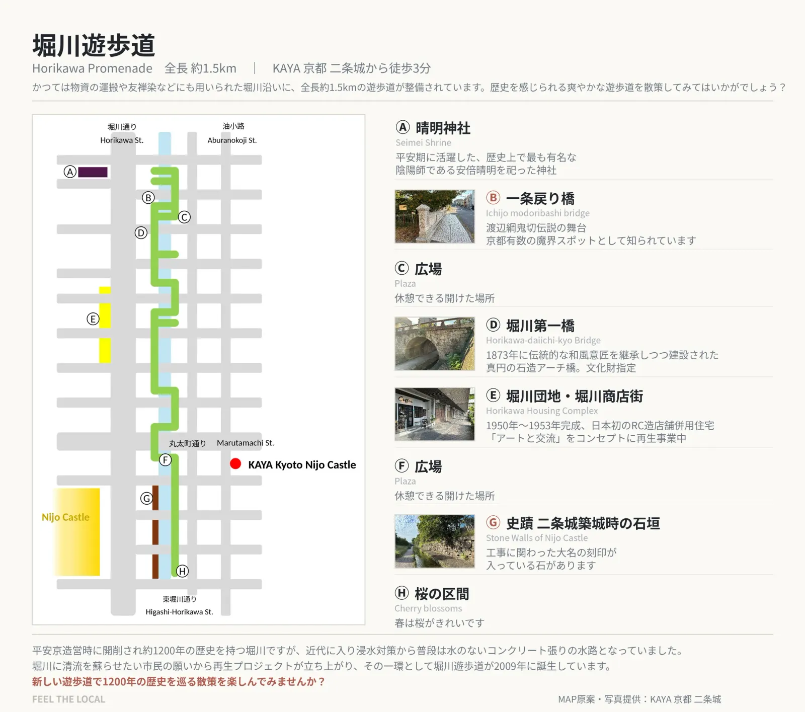The width and height of the screenshot is (805, 712).
Task: Click map marker A beside the purple block
Action: pos(70,172)
